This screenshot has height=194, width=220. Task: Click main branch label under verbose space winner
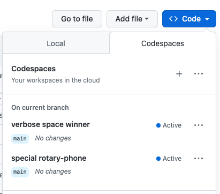click(x=20, y=139)
